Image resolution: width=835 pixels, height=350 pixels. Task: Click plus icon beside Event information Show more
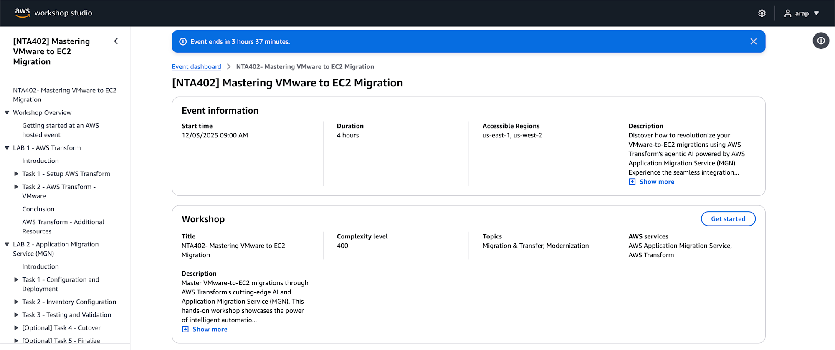click(632, 182)
